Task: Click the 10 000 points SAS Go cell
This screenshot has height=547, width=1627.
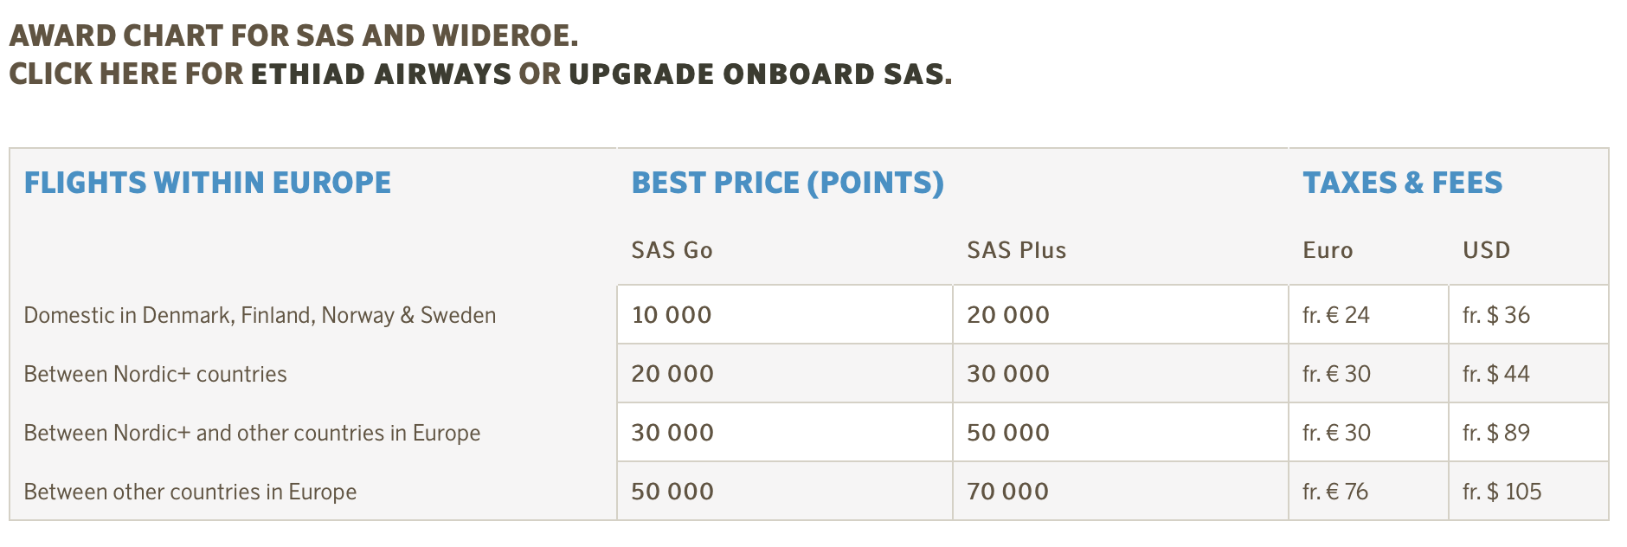Action: pos(672,315)
